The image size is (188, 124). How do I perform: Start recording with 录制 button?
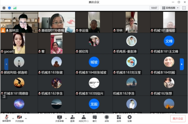pos(107,119)
